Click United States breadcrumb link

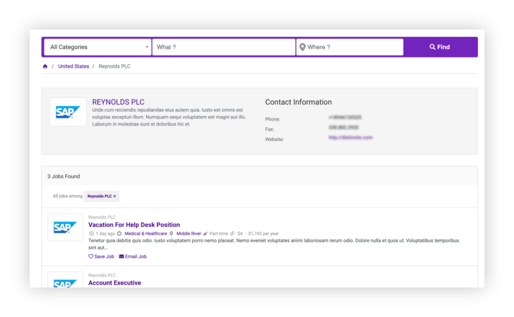[x=73, y=66]
